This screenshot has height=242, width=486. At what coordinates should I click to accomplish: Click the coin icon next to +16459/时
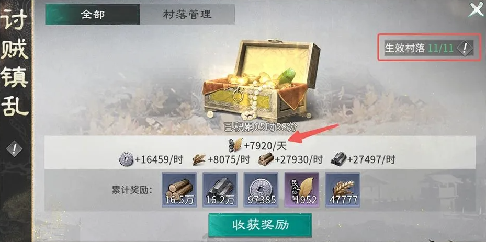pos(126,160)
